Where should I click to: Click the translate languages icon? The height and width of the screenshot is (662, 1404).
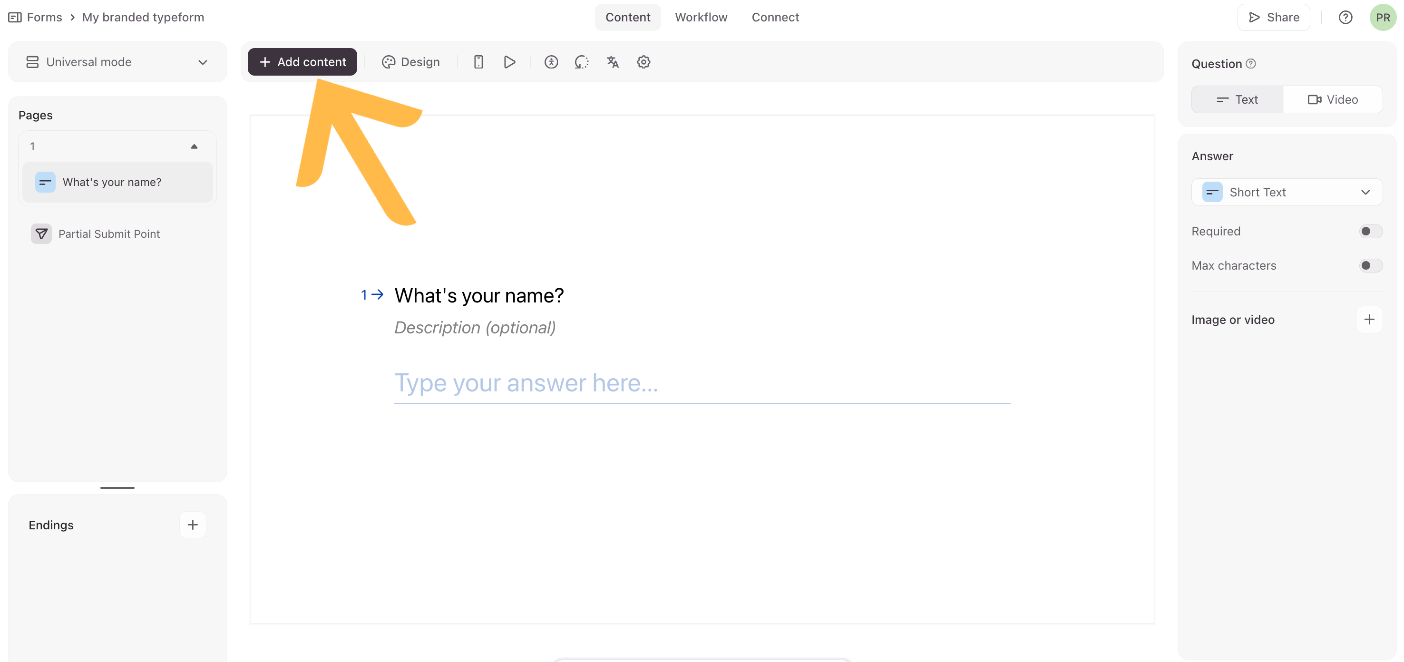click(612, 62)
